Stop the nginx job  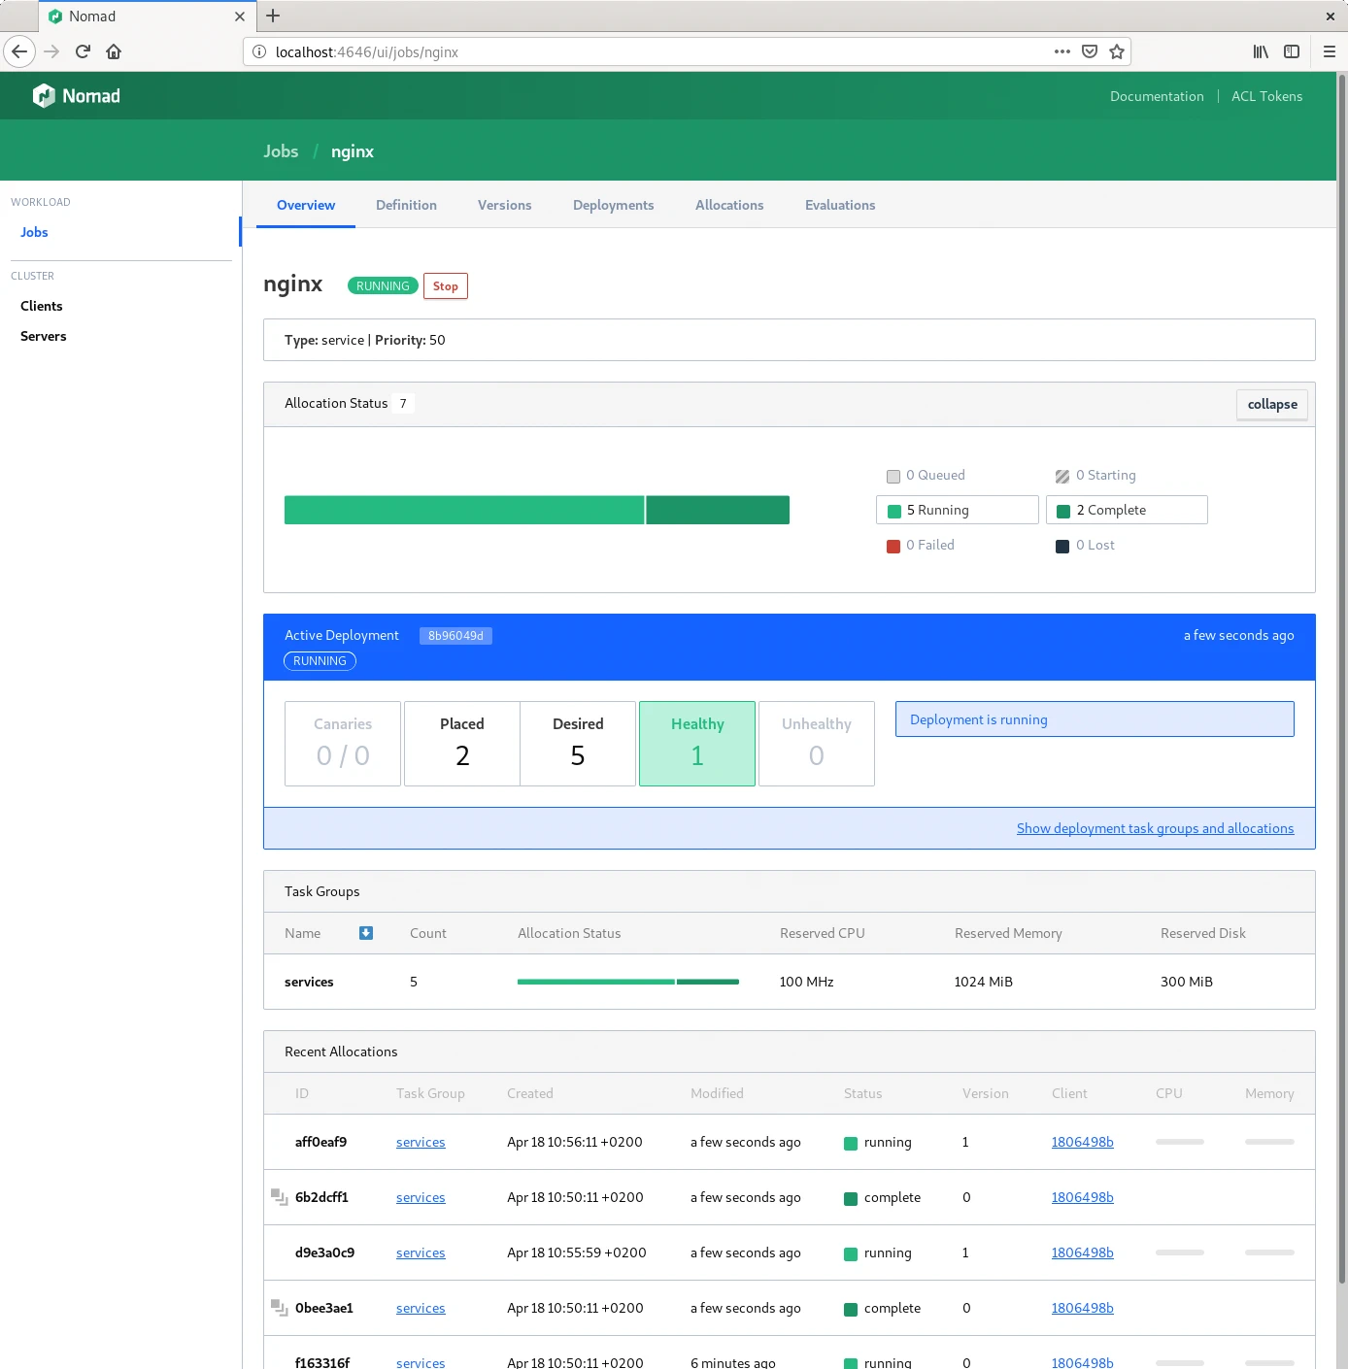click(445, 286)
